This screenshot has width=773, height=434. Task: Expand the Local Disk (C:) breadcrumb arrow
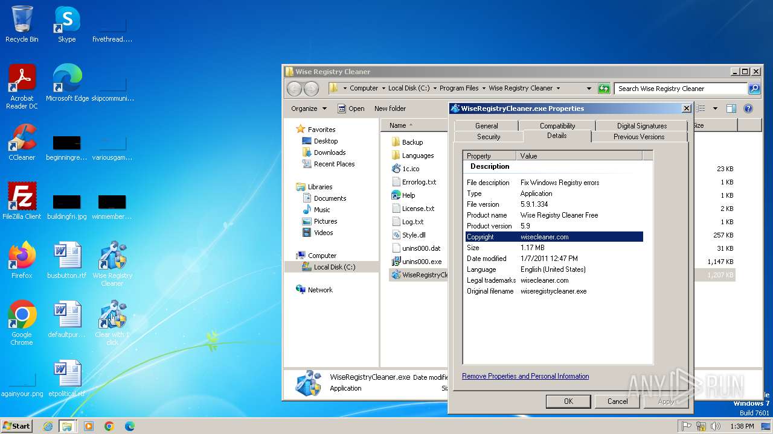[x=434, y=88]
